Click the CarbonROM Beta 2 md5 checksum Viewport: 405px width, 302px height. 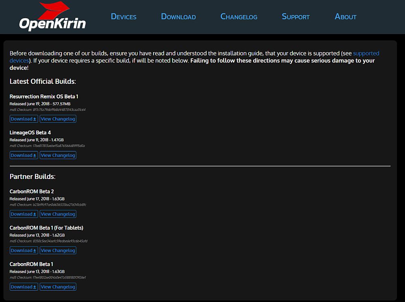[48, 205]
